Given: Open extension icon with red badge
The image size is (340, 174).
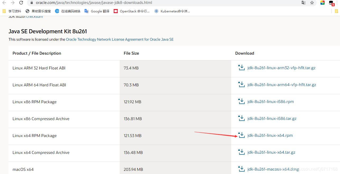Looking at the screenshot, I should coord(332,3).
